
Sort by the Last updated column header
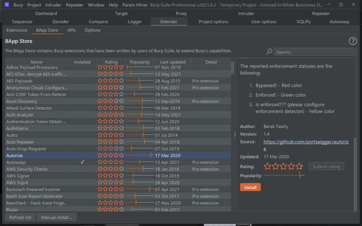tap(173, 62)
